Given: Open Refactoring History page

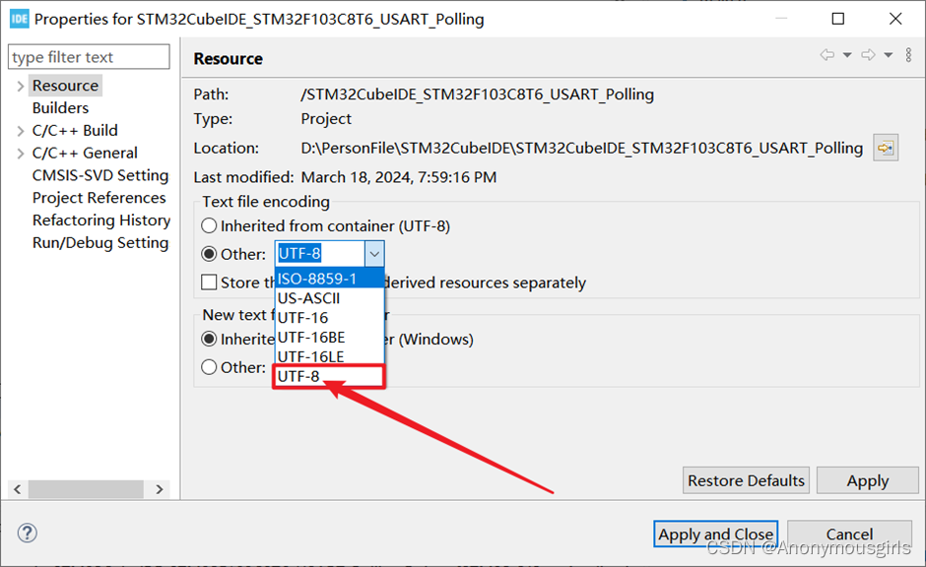Looking at the screenshot, I should (101, 220).
